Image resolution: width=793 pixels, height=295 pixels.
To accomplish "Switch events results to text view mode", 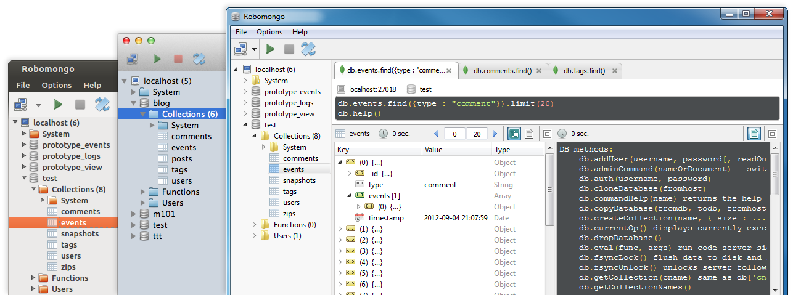I will tap(528, 134).
